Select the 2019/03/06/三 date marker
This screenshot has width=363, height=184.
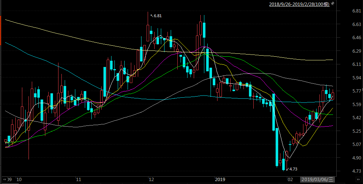click(x=317, y=179)
